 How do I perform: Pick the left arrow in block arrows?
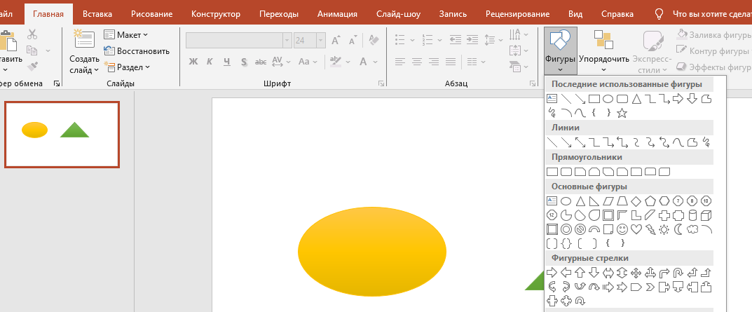tap(566, 273)
